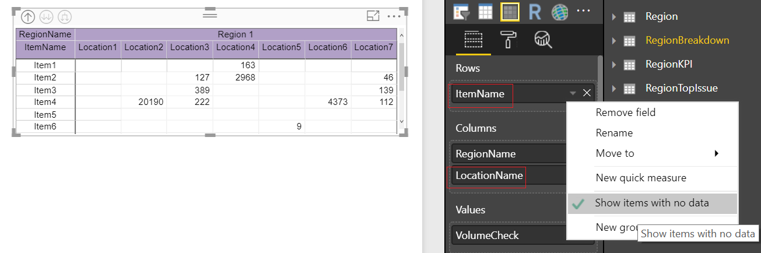Click the Region table icon in Fields
Screen dimensions: 761x253
click(629, 17)
